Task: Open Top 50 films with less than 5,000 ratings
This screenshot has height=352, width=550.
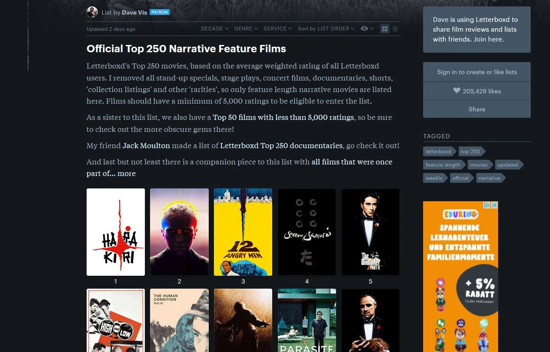Action: click(283, 117)
